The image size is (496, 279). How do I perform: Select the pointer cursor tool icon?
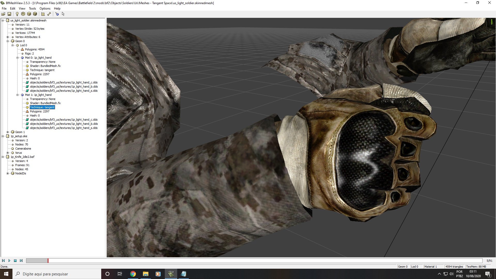tap(63, 14)
